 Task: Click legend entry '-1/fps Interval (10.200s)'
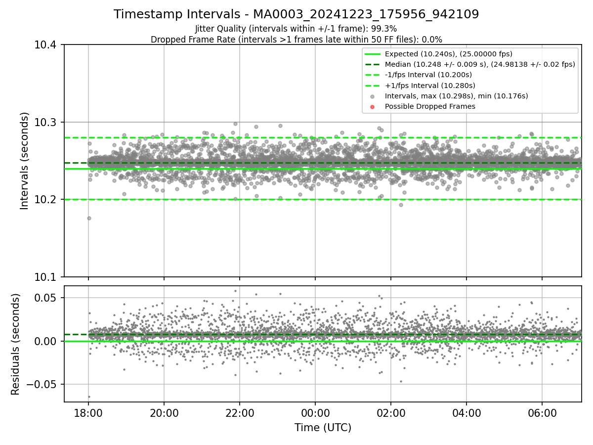(x=428, y=75)
